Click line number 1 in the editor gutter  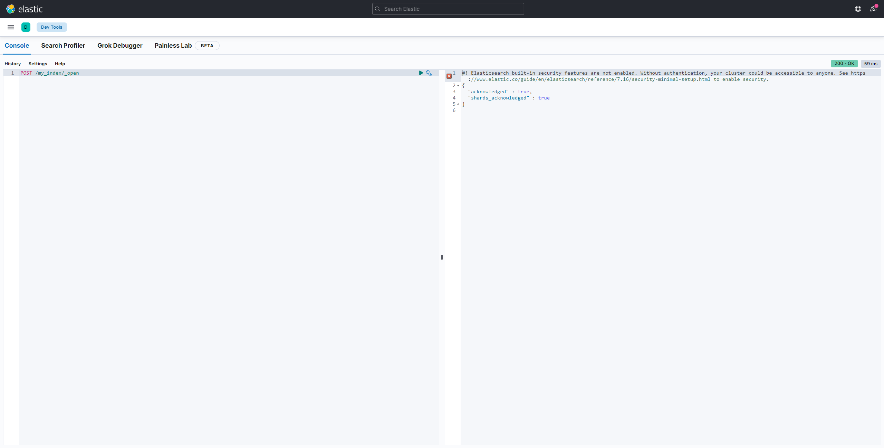coord(12,73)
